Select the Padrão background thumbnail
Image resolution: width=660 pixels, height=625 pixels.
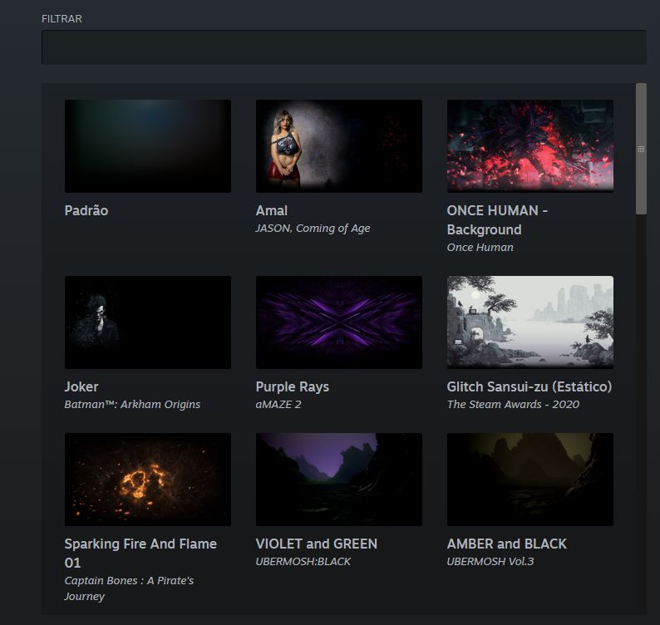[148, 146]
